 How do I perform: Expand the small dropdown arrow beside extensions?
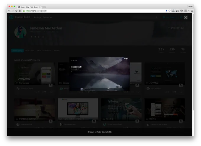pos(189,11)
